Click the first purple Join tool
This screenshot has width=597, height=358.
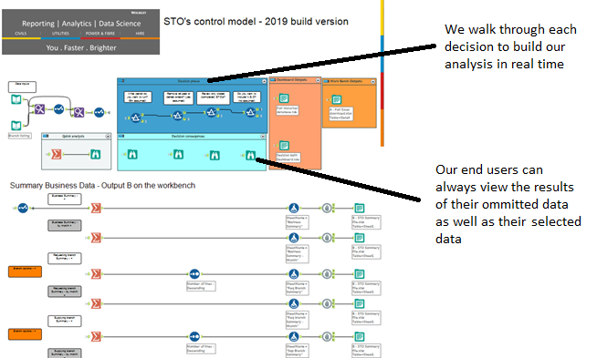point(40,109)
